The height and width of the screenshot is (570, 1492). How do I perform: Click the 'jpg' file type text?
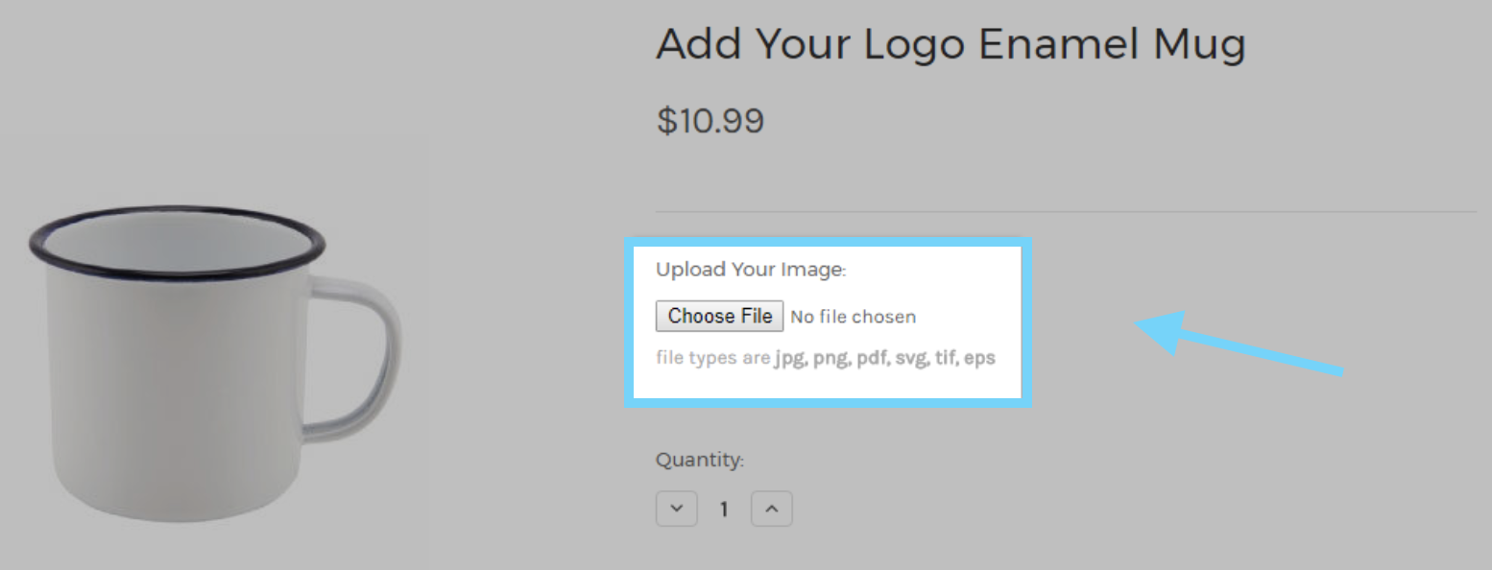790,359
